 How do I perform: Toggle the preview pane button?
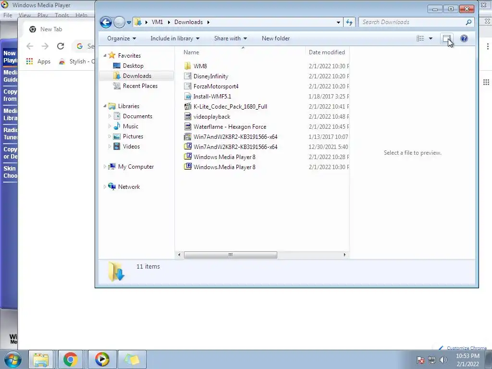446,38
